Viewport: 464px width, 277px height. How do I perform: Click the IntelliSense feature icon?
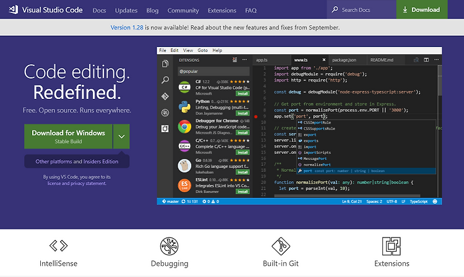(58, 245)
